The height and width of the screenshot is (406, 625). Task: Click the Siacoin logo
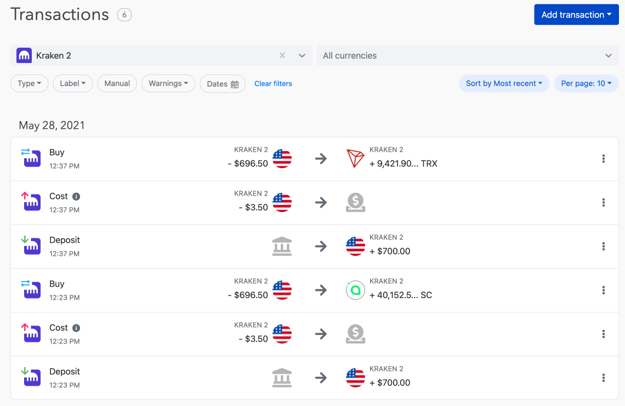click(355, 290)
